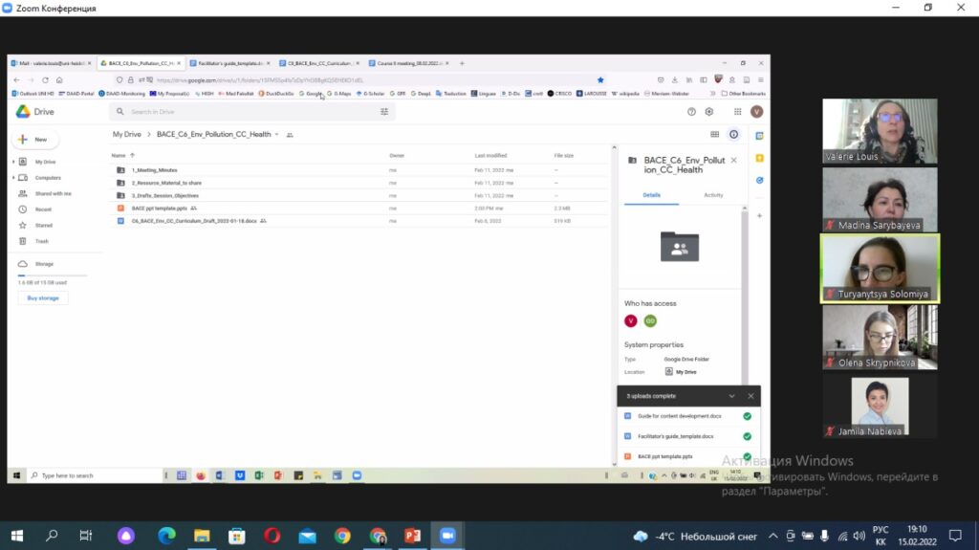Reload the page in shared browser
Viewport: 979px width, 550px height.
click(x=45, y=80)
